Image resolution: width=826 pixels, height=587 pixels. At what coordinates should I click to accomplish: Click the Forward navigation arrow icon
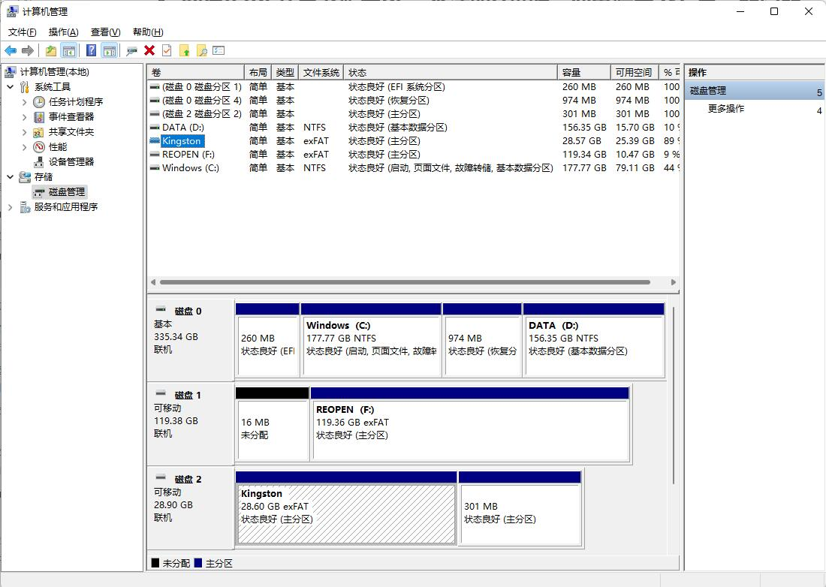coord(27,50)
